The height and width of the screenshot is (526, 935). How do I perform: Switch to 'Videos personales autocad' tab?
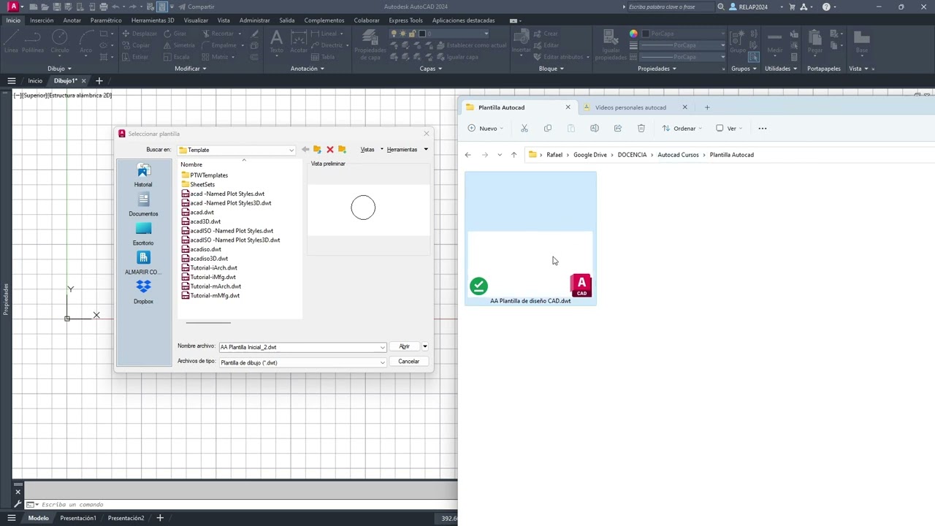click(x=630, y=107)
